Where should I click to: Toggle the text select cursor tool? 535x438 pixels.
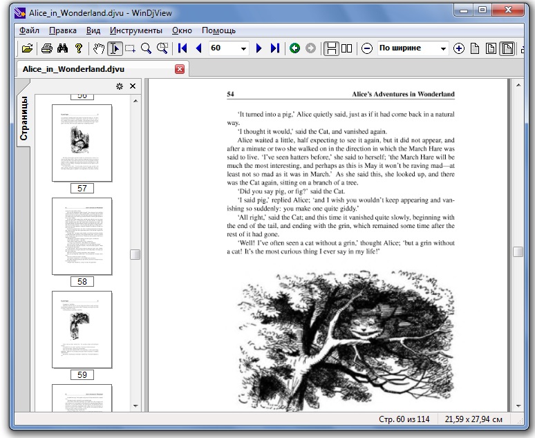[115, 48]
